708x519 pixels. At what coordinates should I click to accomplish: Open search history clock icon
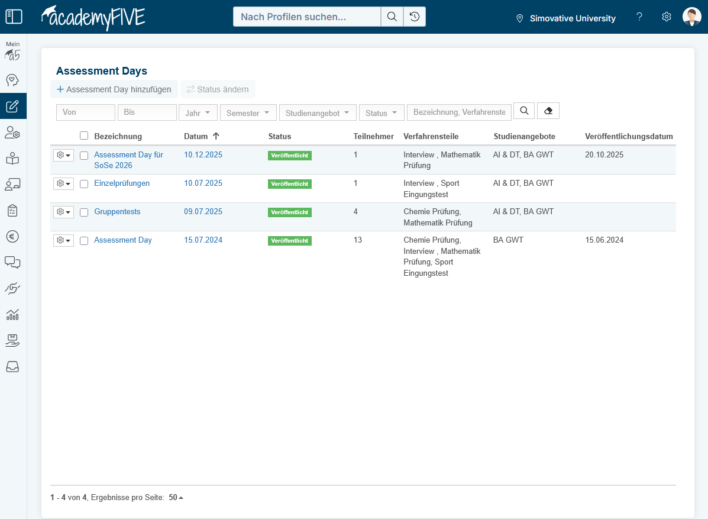(415, 17)
